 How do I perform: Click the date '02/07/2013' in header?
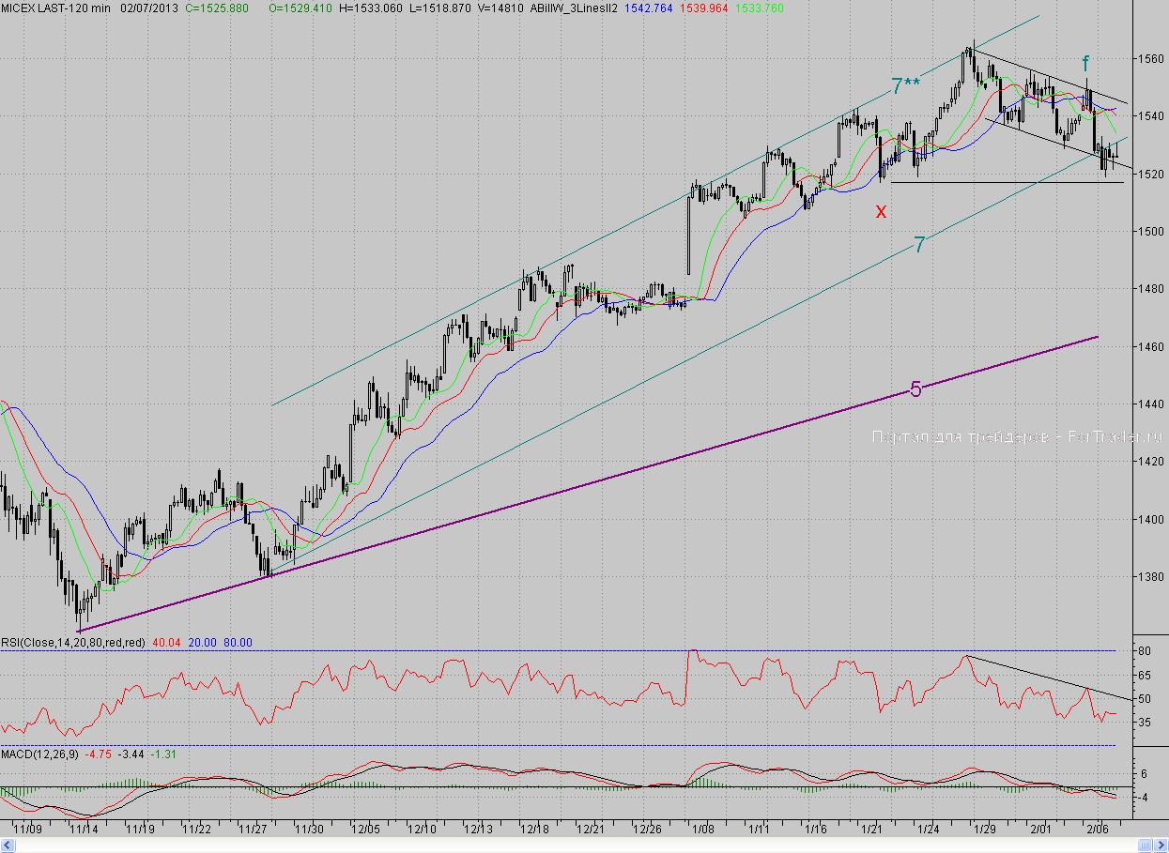click(x=147, y=8)
